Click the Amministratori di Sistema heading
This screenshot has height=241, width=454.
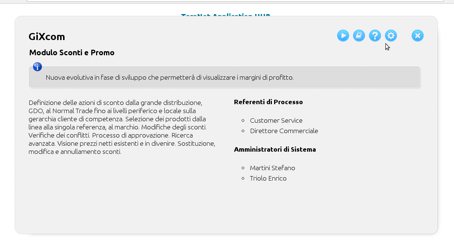(x=275, y=149)
